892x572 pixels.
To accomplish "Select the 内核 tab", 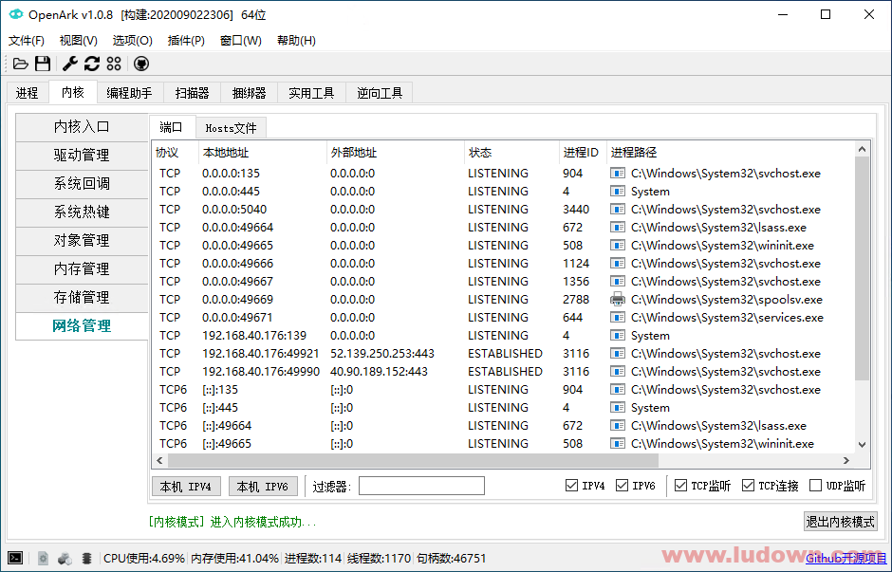I will click(x=73, y=92).
